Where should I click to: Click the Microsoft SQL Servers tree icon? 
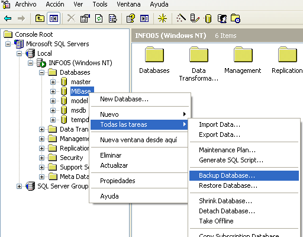point(19,44)
